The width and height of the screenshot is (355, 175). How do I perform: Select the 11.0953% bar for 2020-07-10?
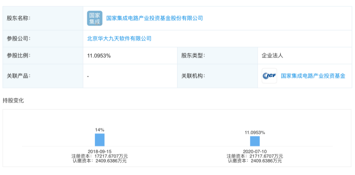point(255,141)
